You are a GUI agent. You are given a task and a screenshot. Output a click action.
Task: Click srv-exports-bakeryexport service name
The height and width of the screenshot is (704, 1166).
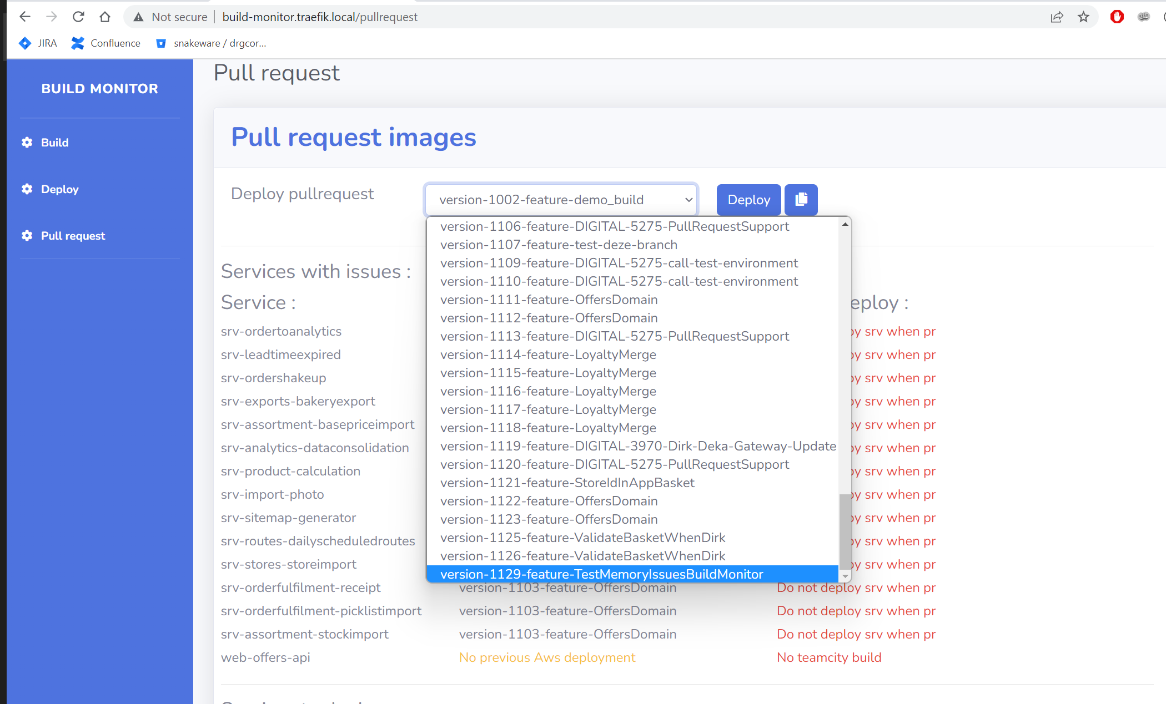click(298, 401)
